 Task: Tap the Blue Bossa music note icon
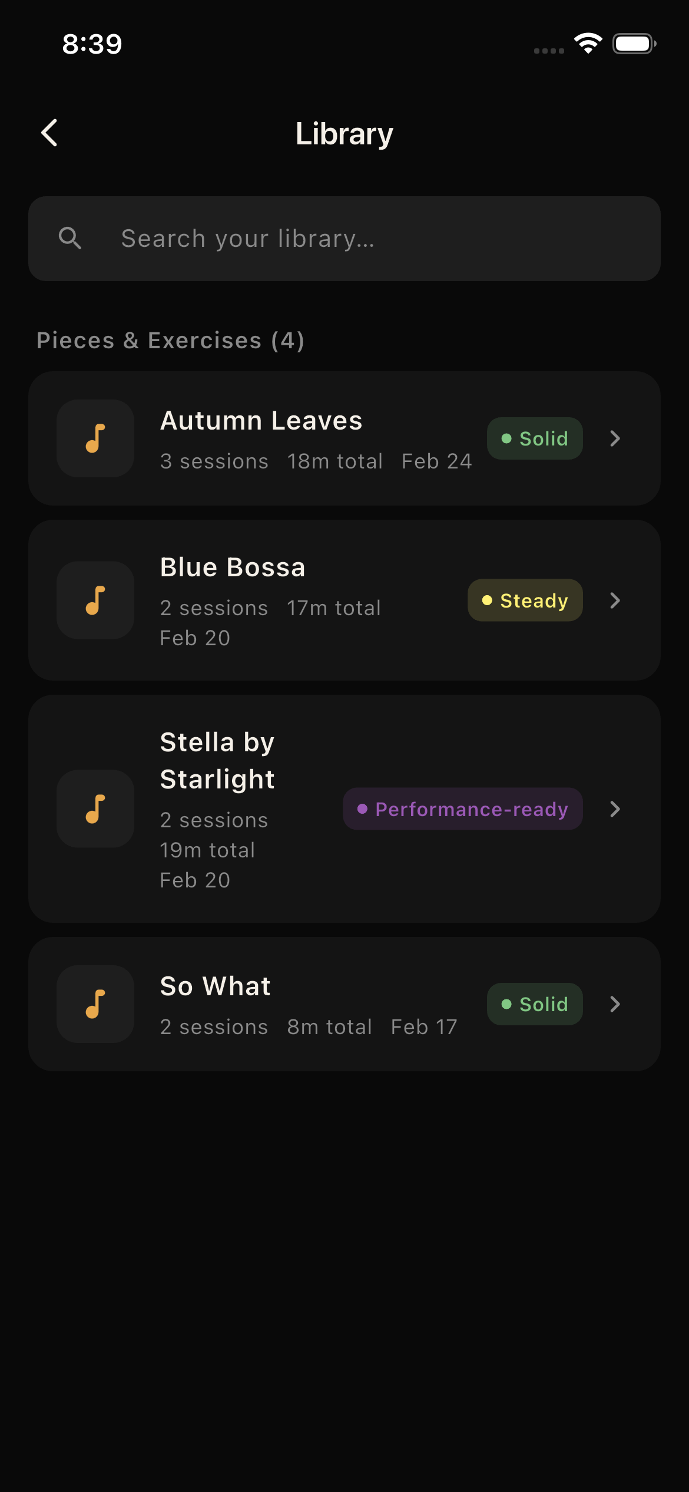pos(95,600)
